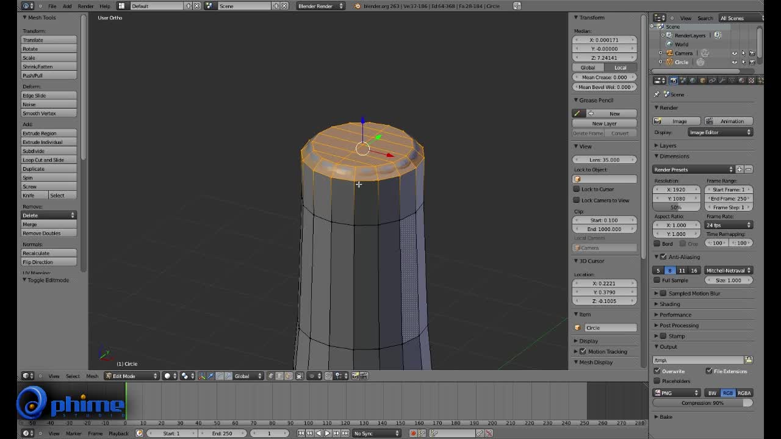Uncheck the Overwrite checkbox
Image resolution: width=781 pixels, height=439 pixels.
pos(657,371)
